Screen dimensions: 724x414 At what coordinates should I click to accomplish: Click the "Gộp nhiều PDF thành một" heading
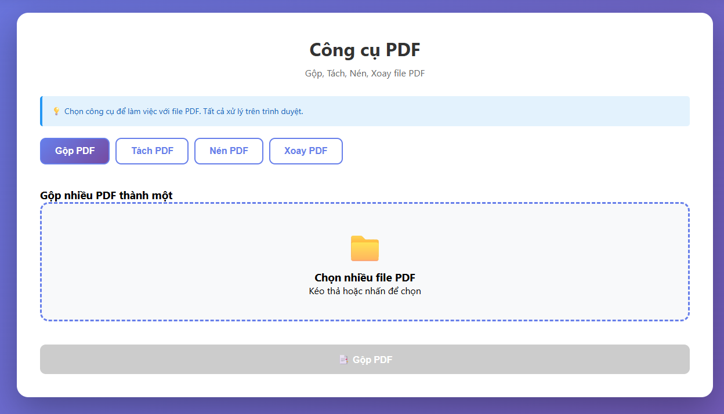[106, 195]
